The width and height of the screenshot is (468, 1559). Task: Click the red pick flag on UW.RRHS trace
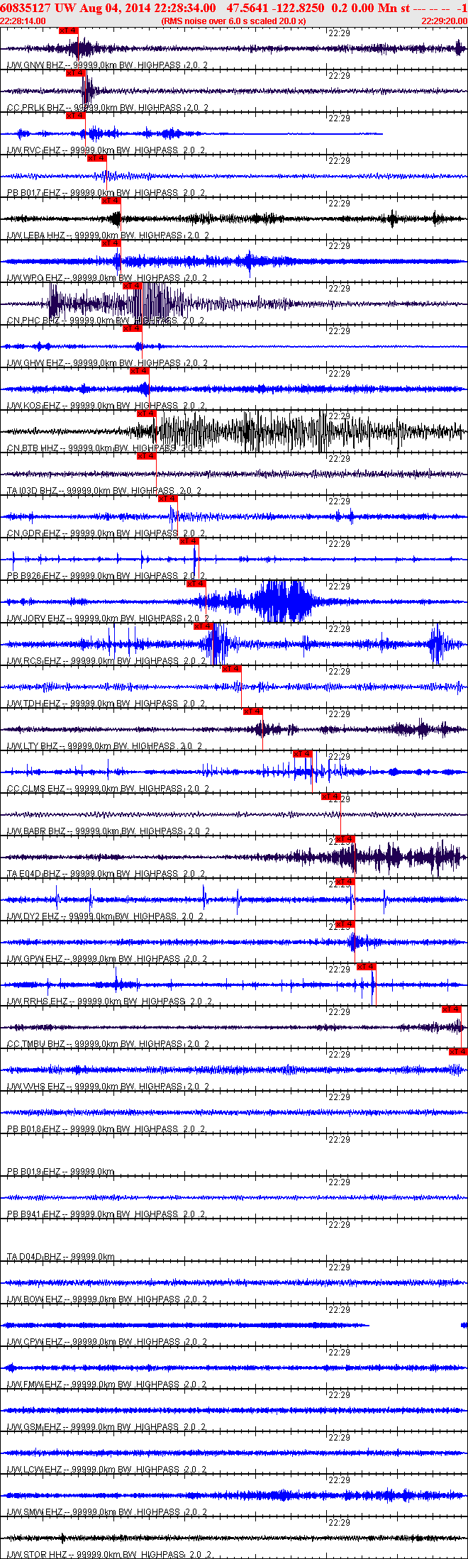click(x=367, y=967)
